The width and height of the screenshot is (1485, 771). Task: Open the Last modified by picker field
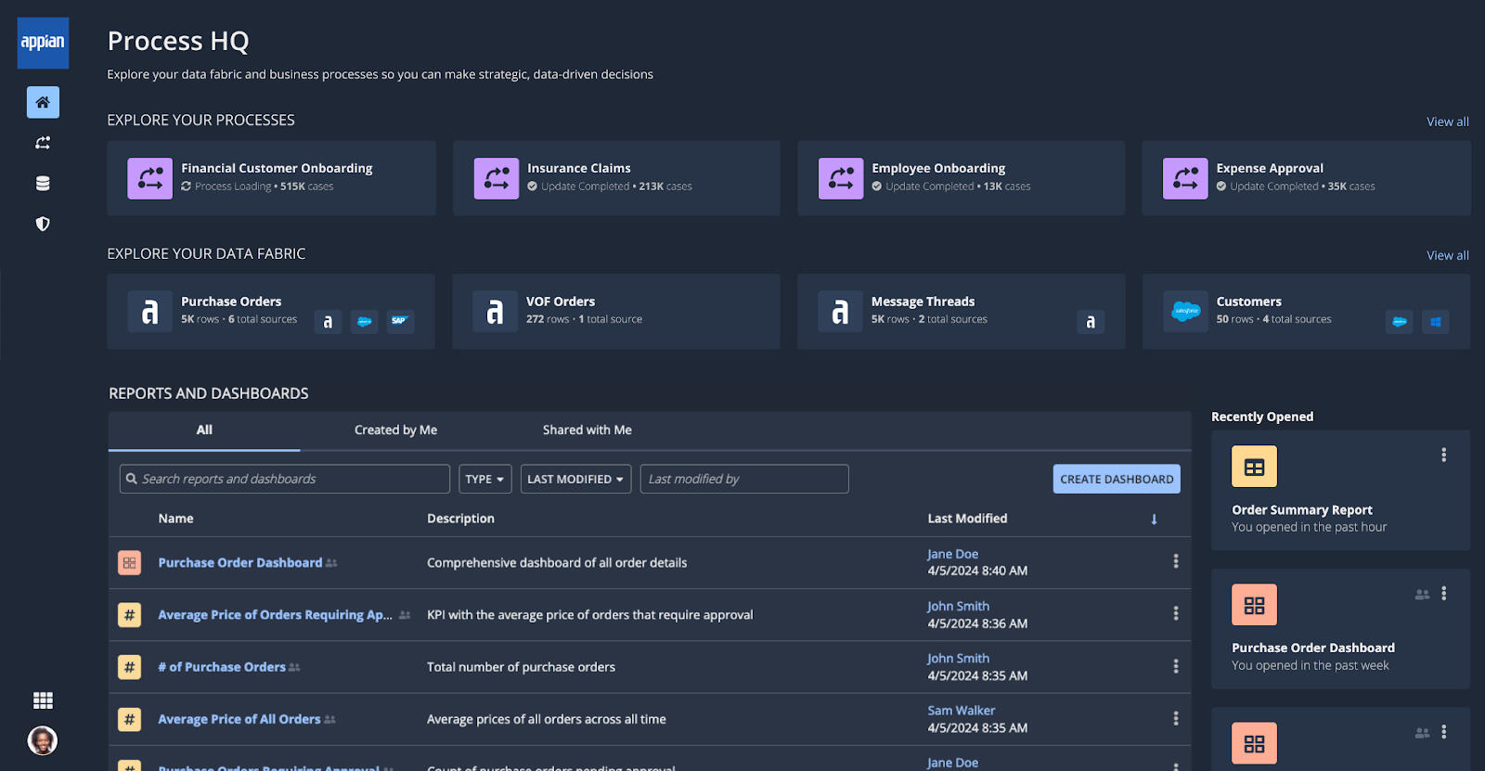(x=743, y=479)
